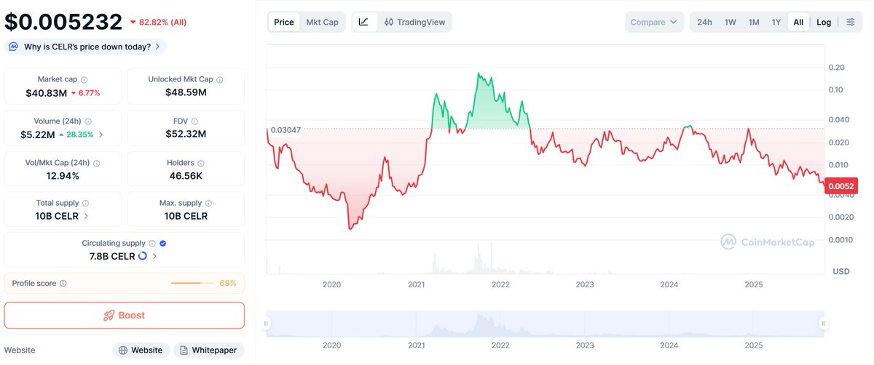Switch to the Mkt Cap tab
Image resolution: width=874 pixels, height=365 pixels.
point(322,22)
